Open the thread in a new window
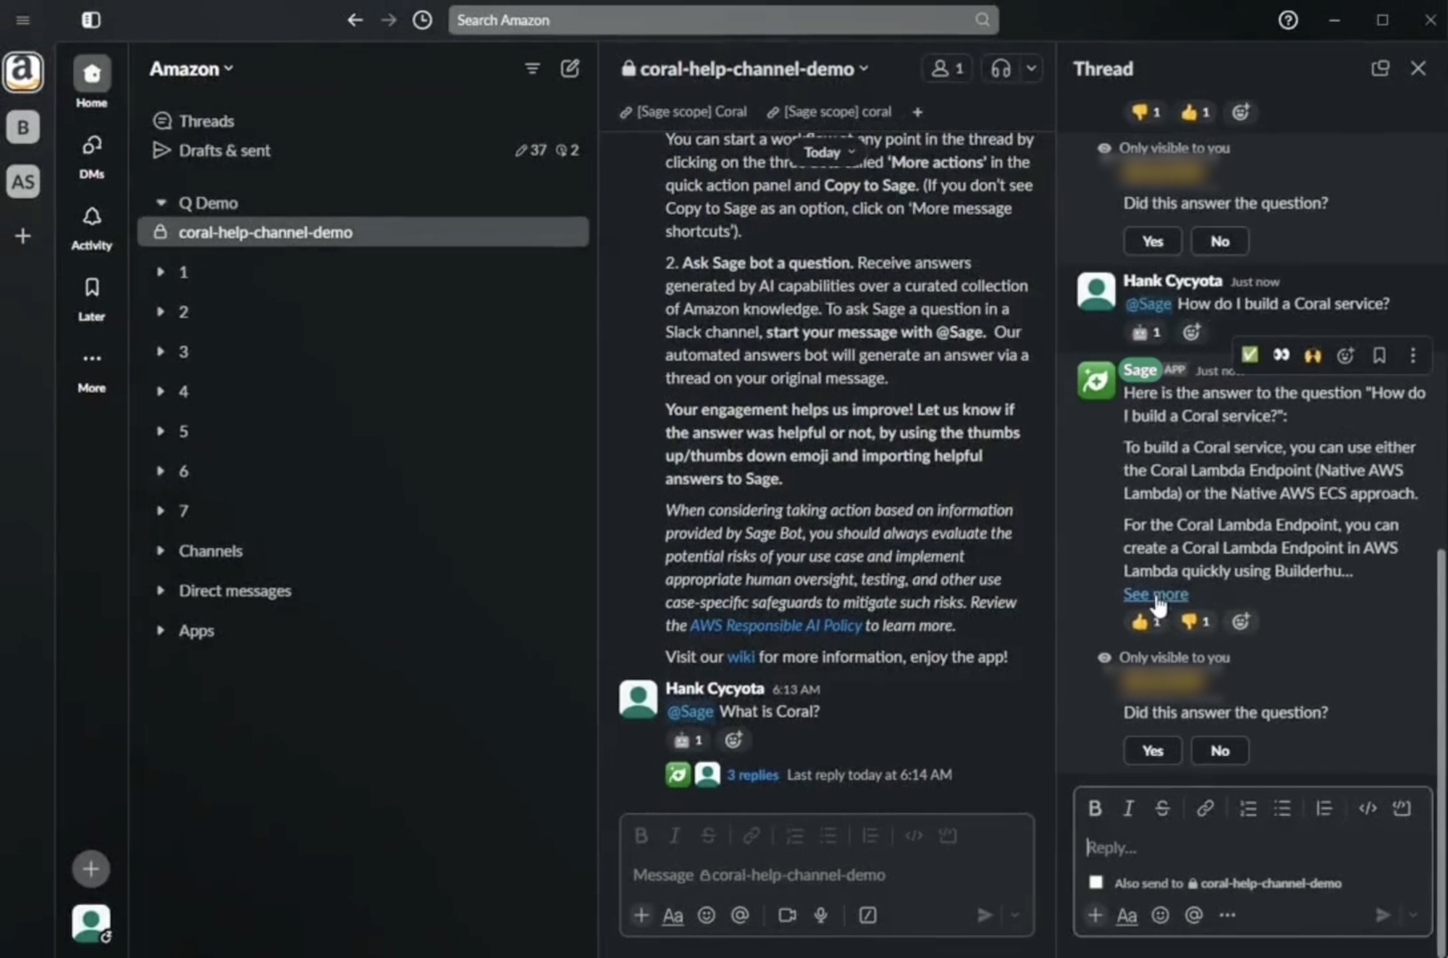The image size is (1448, 958). pos(1380,69)
